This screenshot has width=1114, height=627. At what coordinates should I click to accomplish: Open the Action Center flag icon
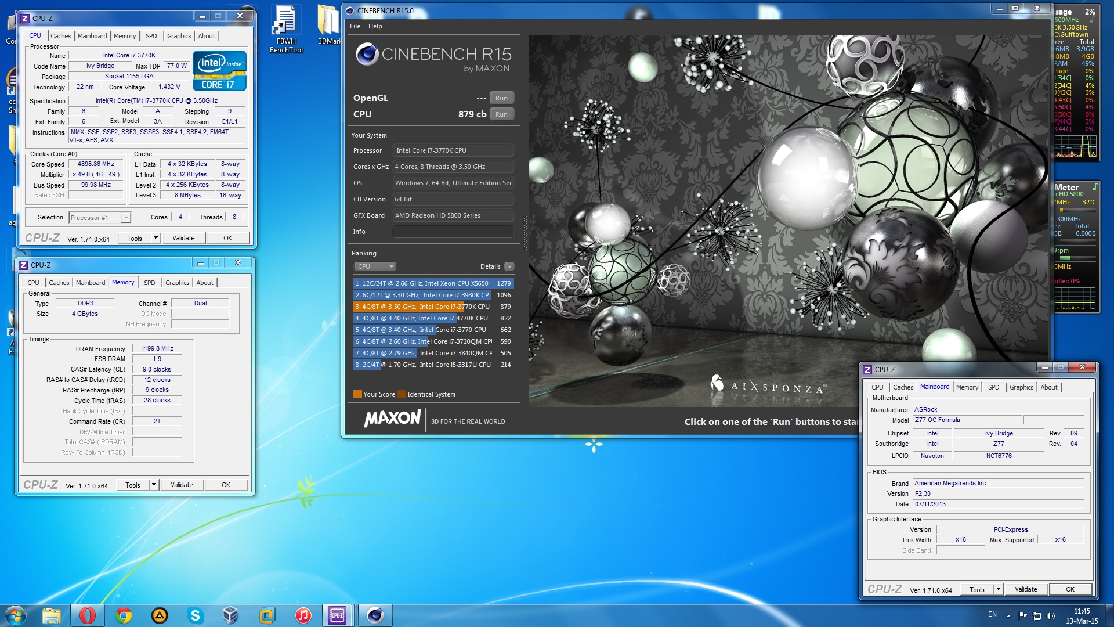pyautogui.click(x=1022, y=615)
